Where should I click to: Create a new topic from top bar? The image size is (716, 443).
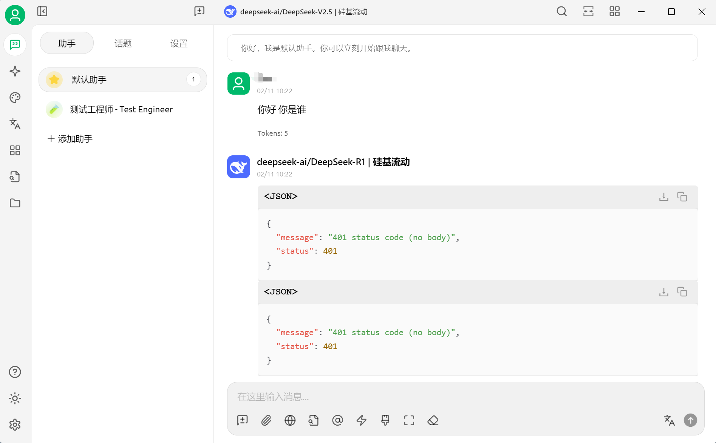[x=199, y=11]
